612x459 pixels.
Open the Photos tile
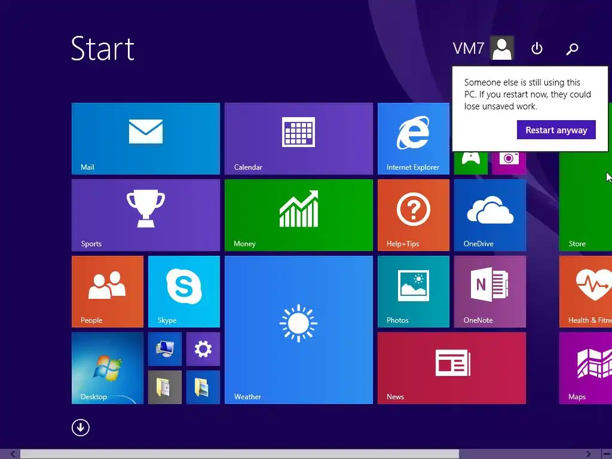414,292
